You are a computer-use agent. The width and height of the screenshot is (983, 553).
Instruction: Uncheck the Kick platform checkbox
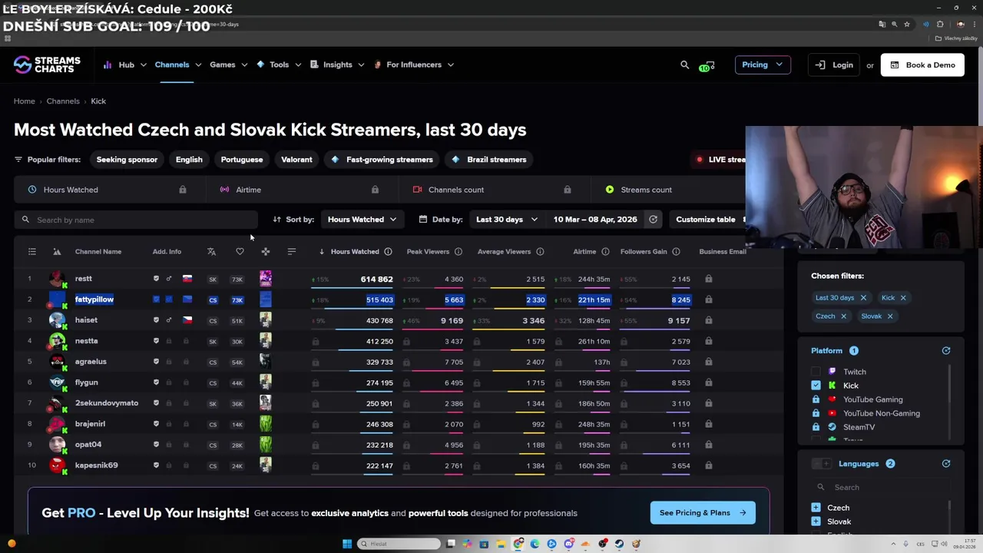click(x=816, y=386)
